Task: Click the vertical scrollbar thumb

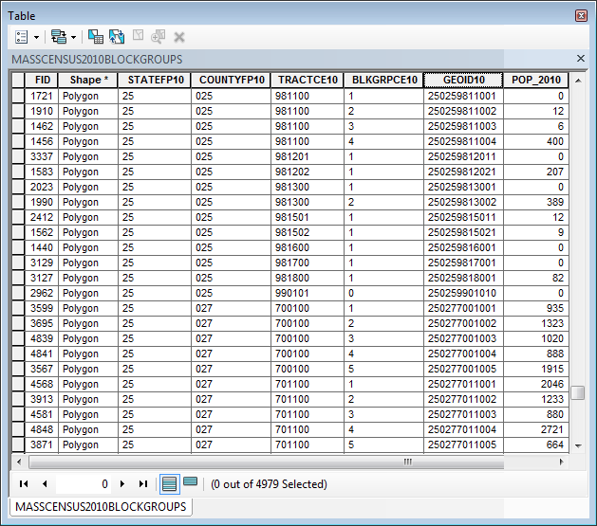Action: (x=578, y=393)
